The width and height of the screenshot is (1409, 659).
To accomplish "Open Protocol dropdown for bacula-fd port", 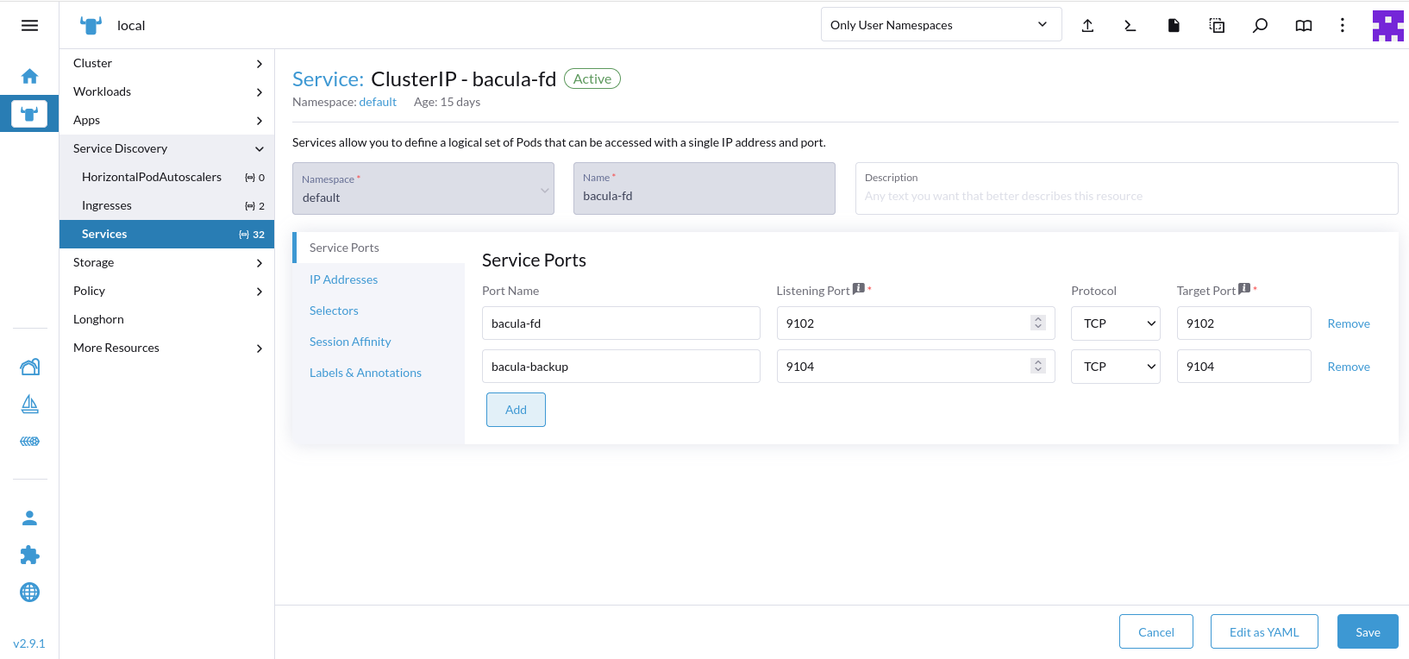I will pos(1115,323).
